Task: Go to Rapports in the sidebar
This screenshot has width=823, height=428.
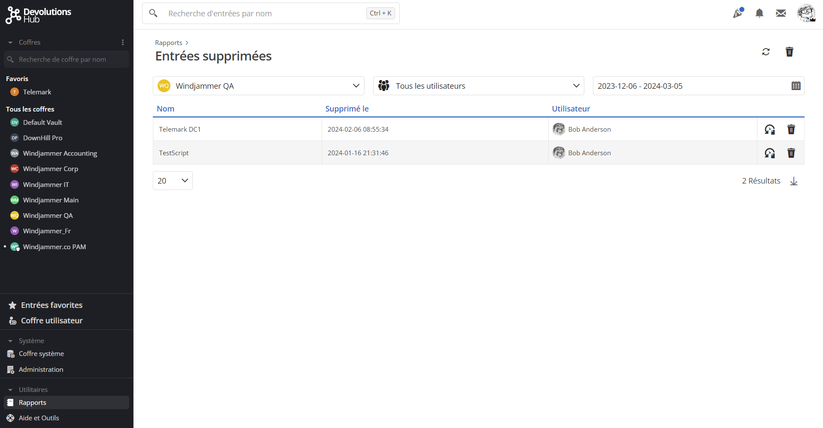Action: point(67,402)
